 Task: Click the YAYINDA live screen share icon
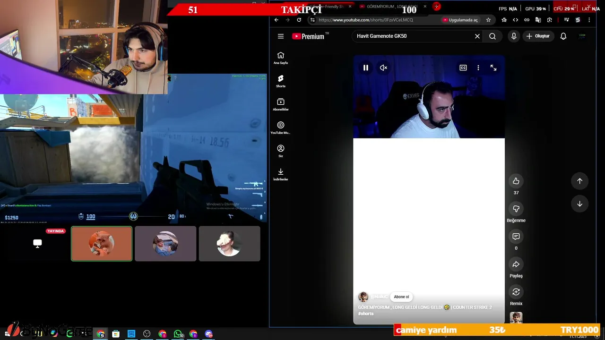pos(37,243)
